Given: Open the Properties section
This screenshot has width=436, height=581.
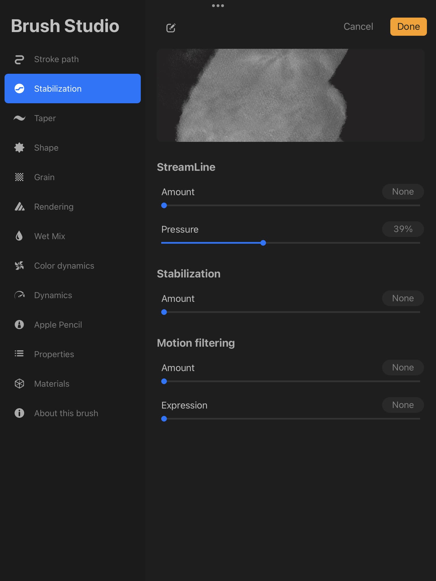Looking at the screenshot, I should tap(54, 354).
